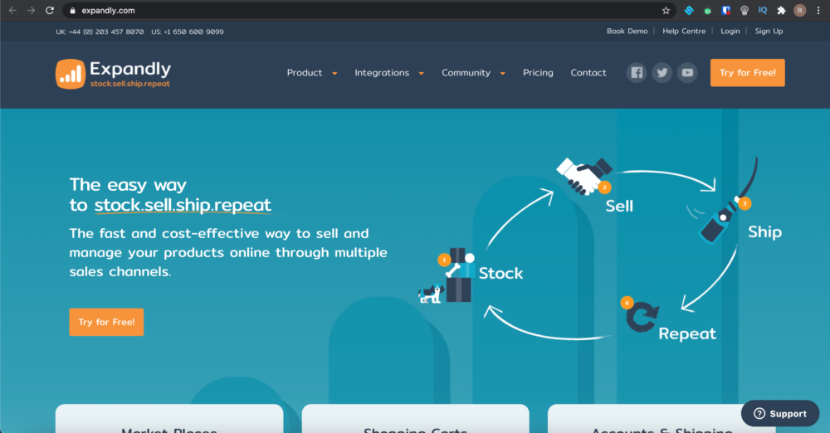Click the lightbulb extension icon
This screenshot has height=433, width=830.
pos(745,10)
